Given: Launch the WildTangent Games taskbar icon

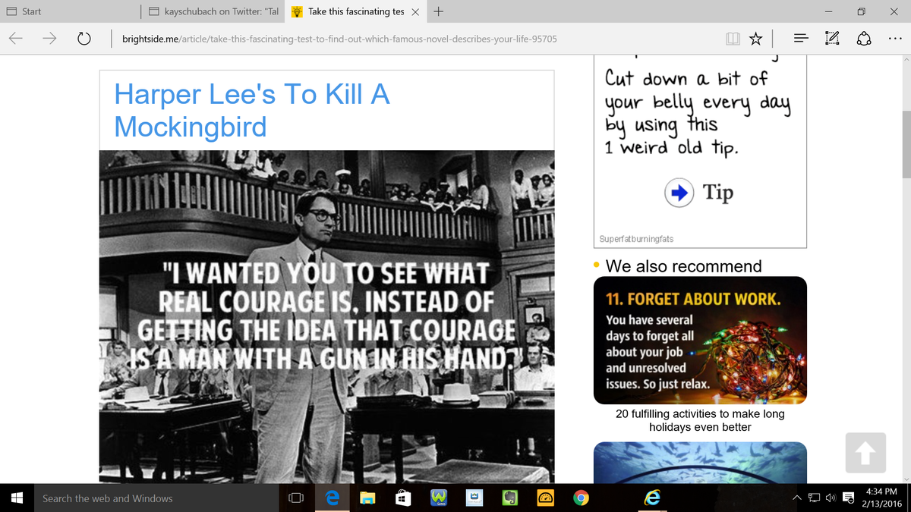Looking at the screenshot, I should pyautogui.click(x=438, y=498).
